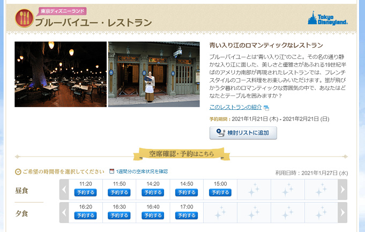The width and height of the screenshot is (365, 232).
Task: Open the restaurant entrance photo
Action: [154, 74]
